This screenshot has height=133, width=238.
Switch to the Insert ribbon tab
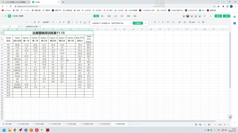click(x=103, y=16)
